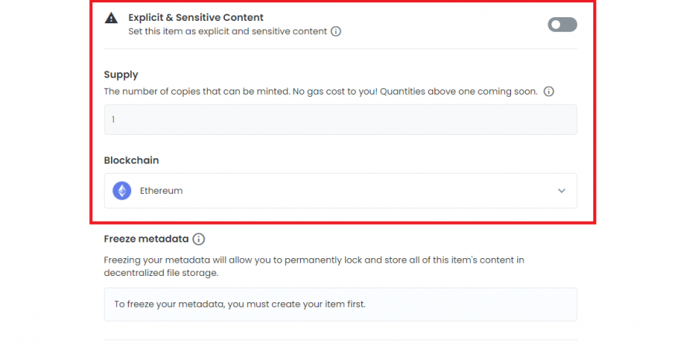
Task: Enable the Explicit & Sensitive Content switch
Action: tap(562, 25)
